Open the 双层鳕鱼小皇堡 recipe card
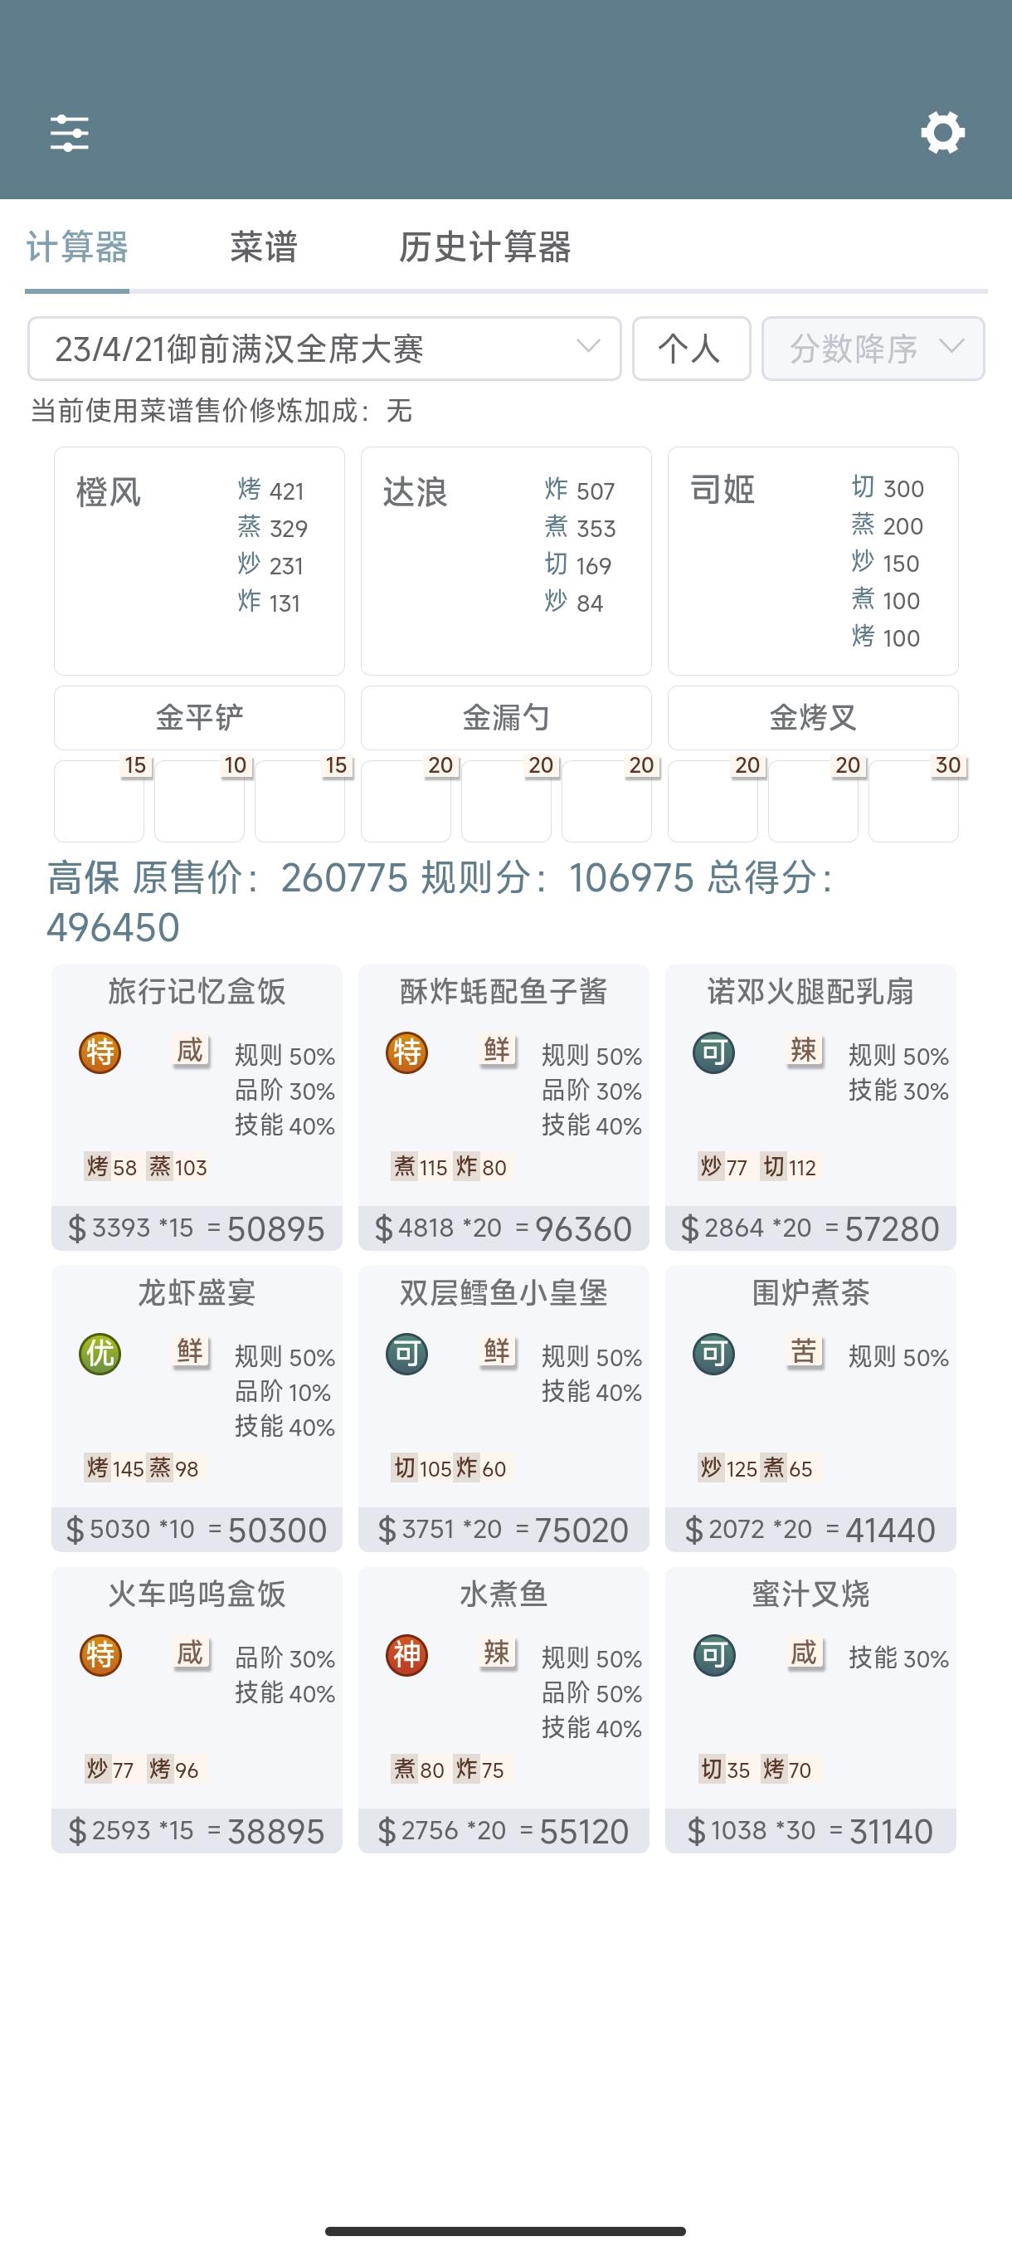Screen dimensions: 1012x2251 click(x=504, y=1409)
